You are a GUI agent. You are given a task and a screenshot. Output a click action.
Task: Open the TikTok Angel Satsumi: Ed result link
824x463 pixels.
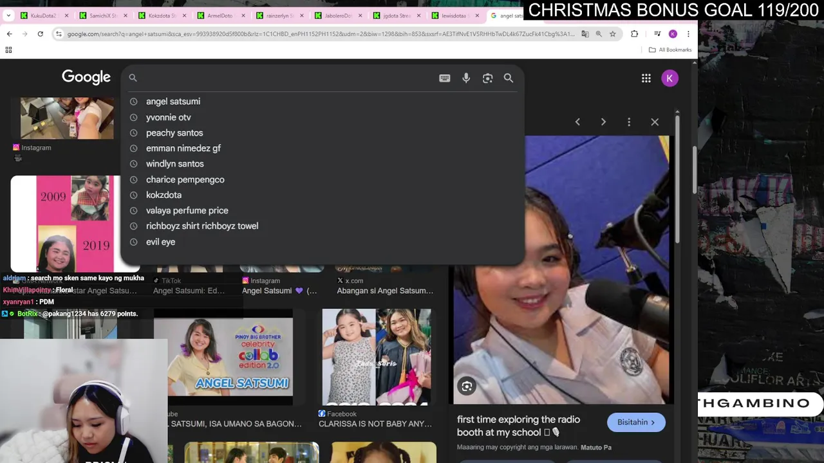pos(189,291)
